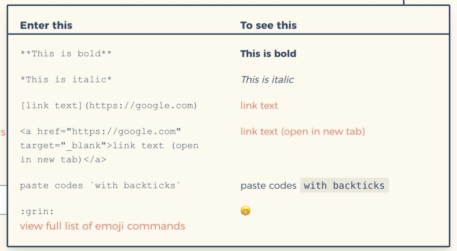The height and width of the screenshot is (251, 457).
Task: Click the partially visible white field at left edge
Action: point(3,200)
